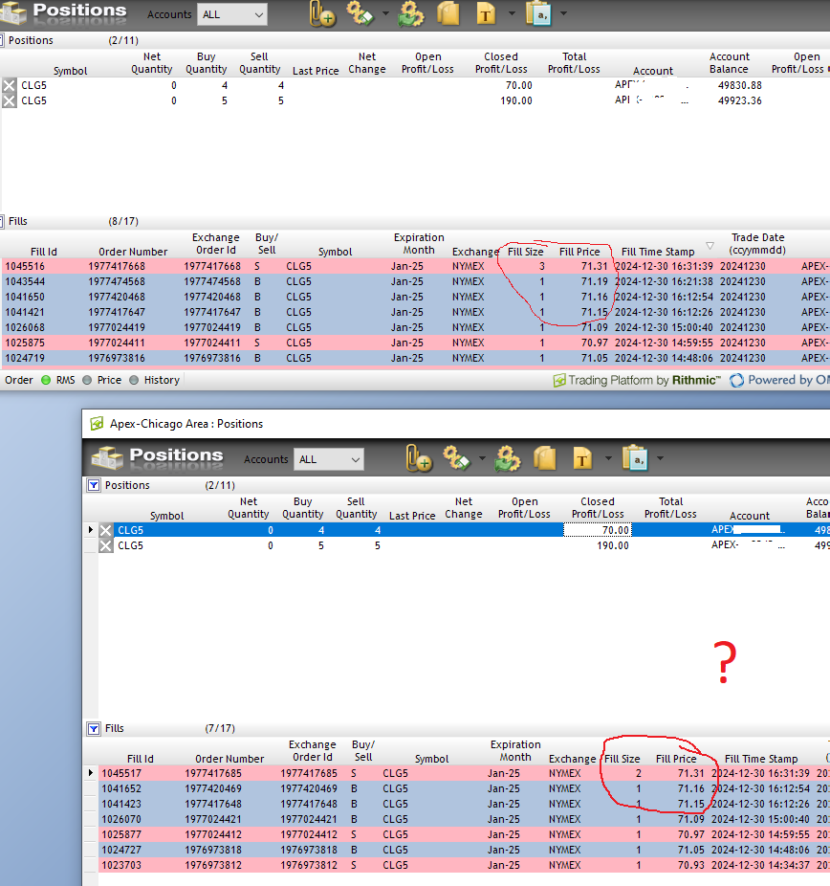Click the green puzzle-piece icon in the Apex-Chicago Area window
Screen dimensions: 830x886
(507, 459)
